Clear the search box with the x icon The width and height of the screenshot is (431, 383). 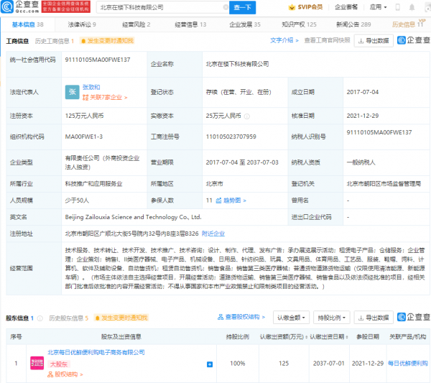pyautogui.click(x=226, y=7)
